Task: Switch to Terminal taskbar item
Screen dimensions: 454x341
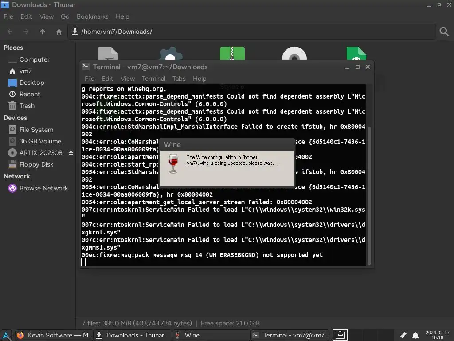Action: tap(290, 335)
